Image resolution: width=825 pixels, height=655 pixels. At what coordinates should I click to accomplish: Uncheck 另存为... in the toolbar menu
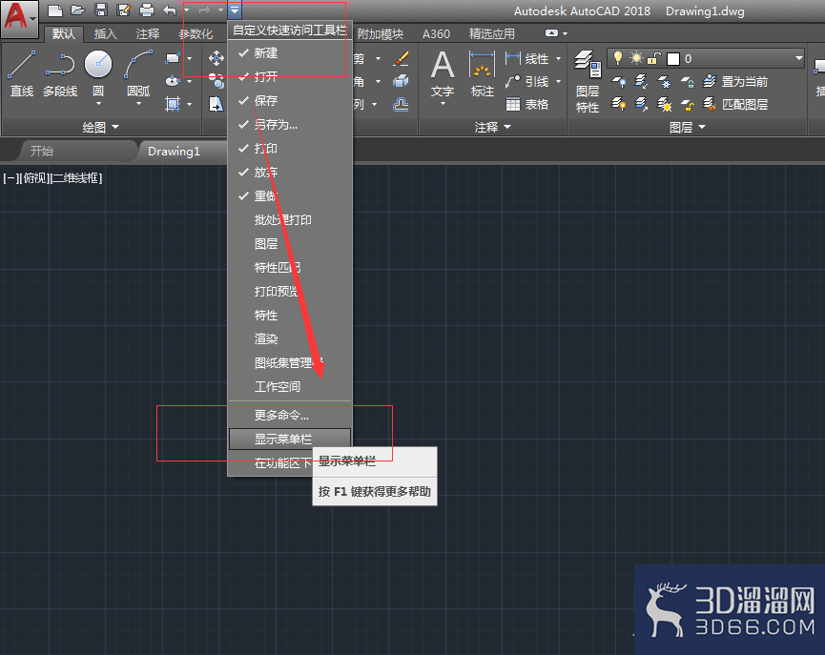point(290,125)
